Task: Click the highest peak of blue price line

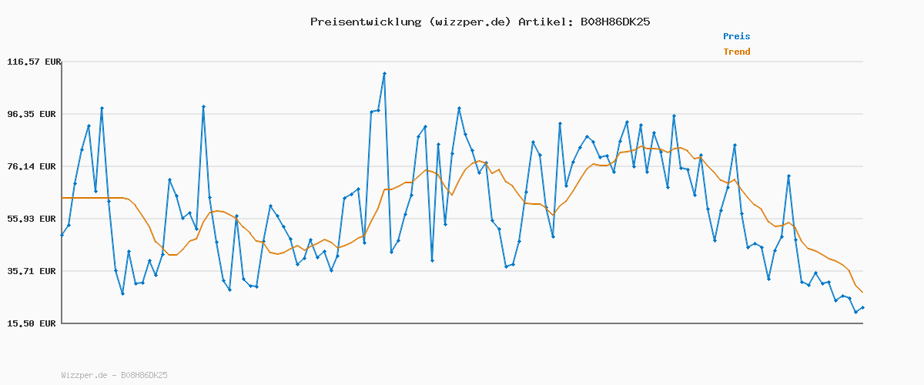Action: pyautogui.click(x=384, y=73)
